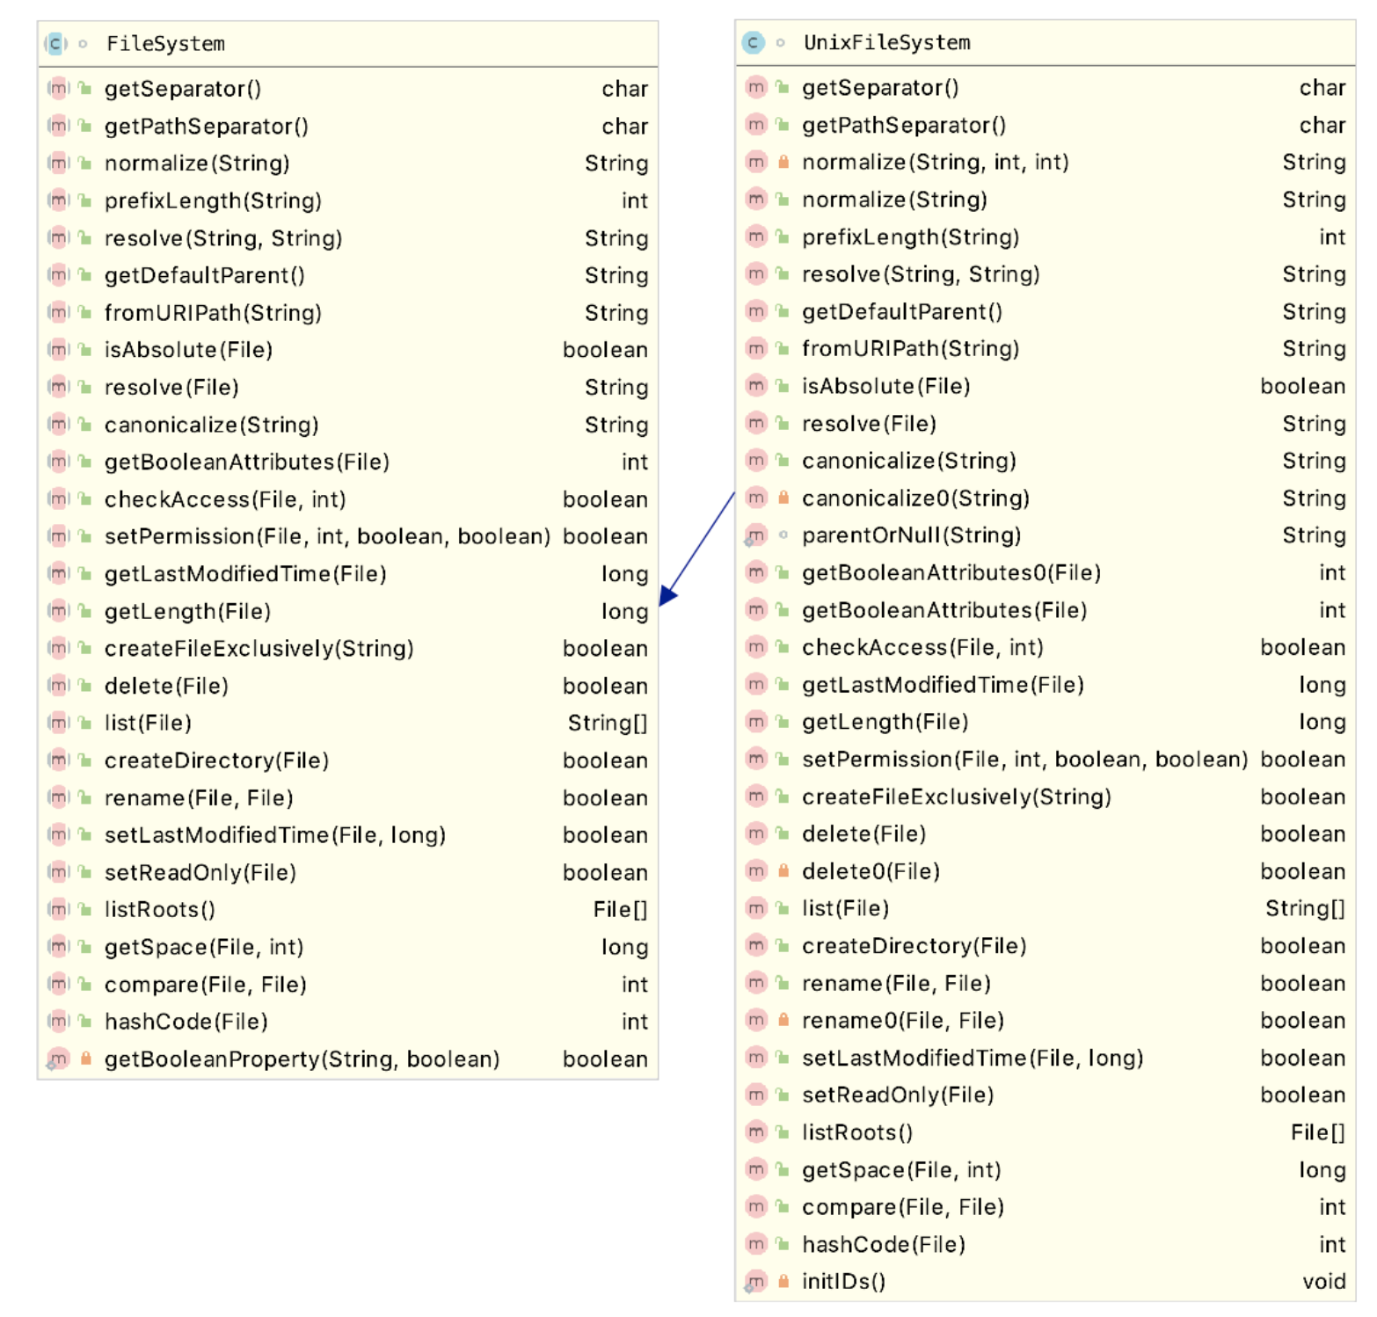Select createFileExclusively(String) in FileSystem
Screen dimensions: 1377x1317
pos(259,648)
